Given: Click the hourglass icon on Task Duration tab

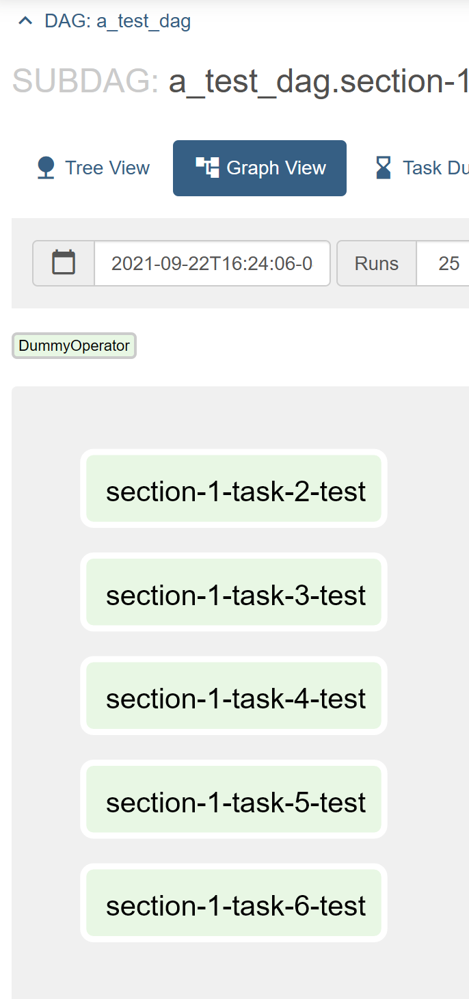Looking at the screenshot, I should click(x=385, y=166).
